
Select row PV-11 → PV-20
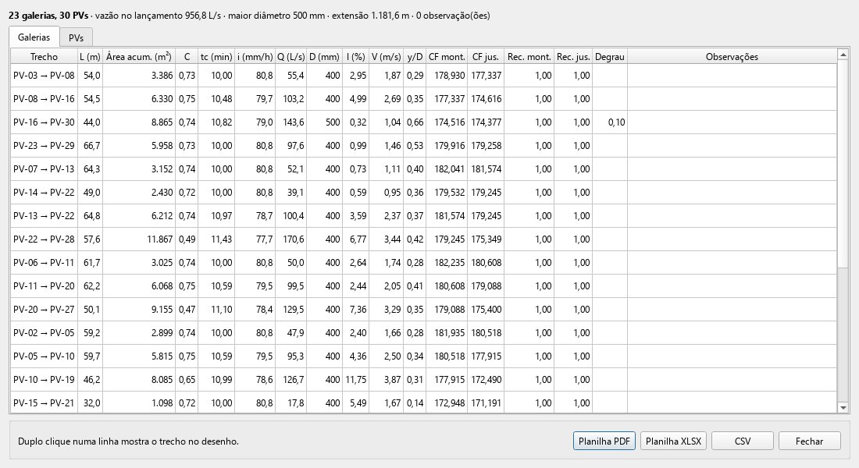(x=423, y=286)
